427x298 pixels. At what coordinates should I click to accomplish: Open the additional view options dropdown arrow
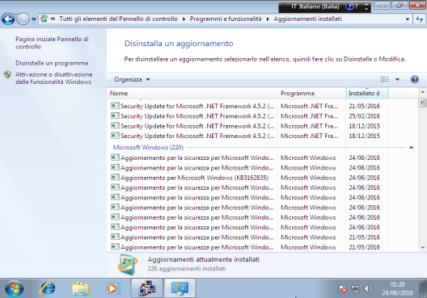tap(397, 79)
